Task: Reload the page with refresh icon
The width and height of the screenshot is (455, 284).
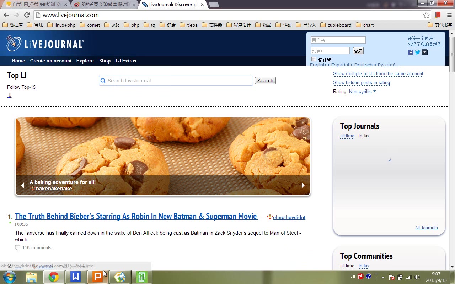Action: pos(27,15)
